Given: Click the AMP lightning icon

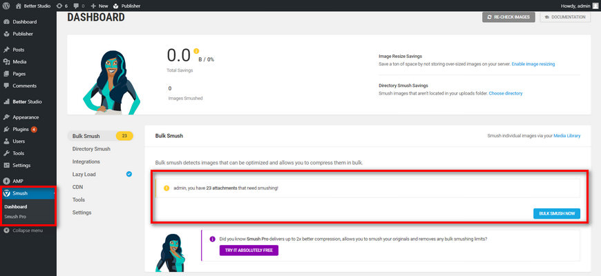Looking at the screenshot, I should 6,181.
